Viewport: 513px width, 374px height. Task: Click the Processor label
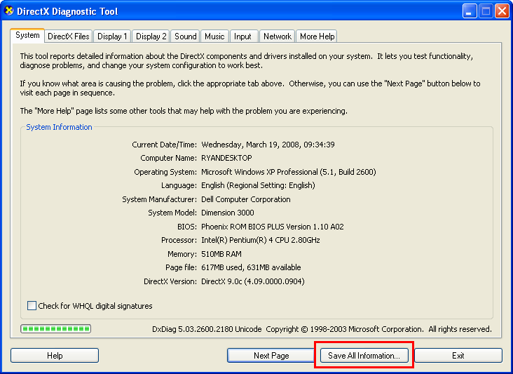[179, 240]
